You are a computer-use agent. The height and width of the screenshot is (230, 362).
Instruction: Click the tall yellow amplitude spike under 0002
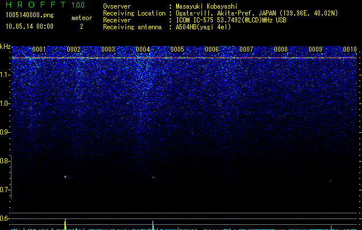66,224
